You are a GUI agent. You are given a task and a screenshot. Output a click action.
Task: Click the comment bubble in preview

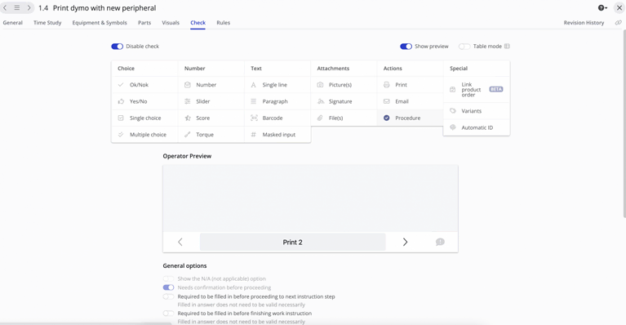[440, 242]
